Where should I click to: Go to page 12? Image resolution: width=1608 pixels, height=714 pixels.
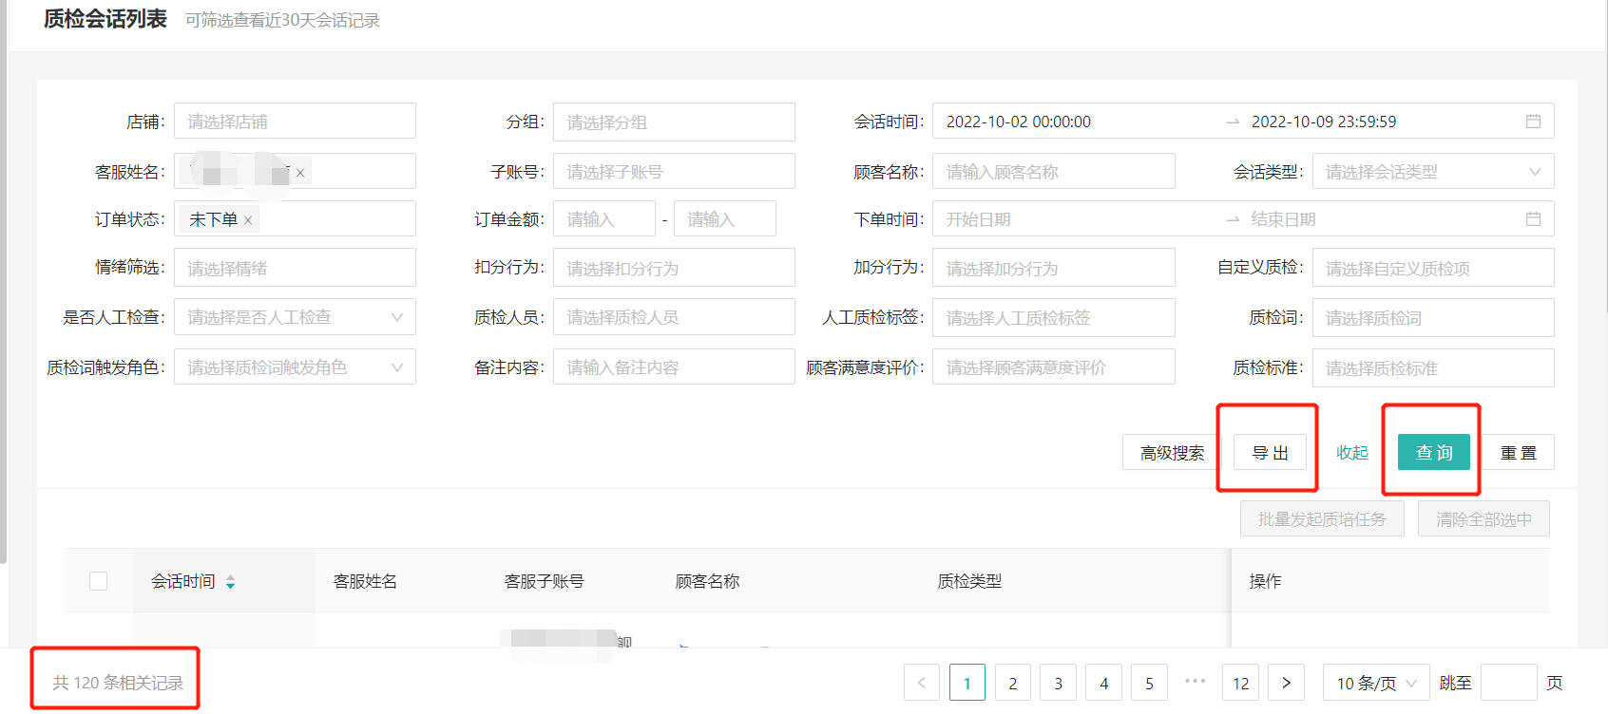click(x=1241, y=683)
